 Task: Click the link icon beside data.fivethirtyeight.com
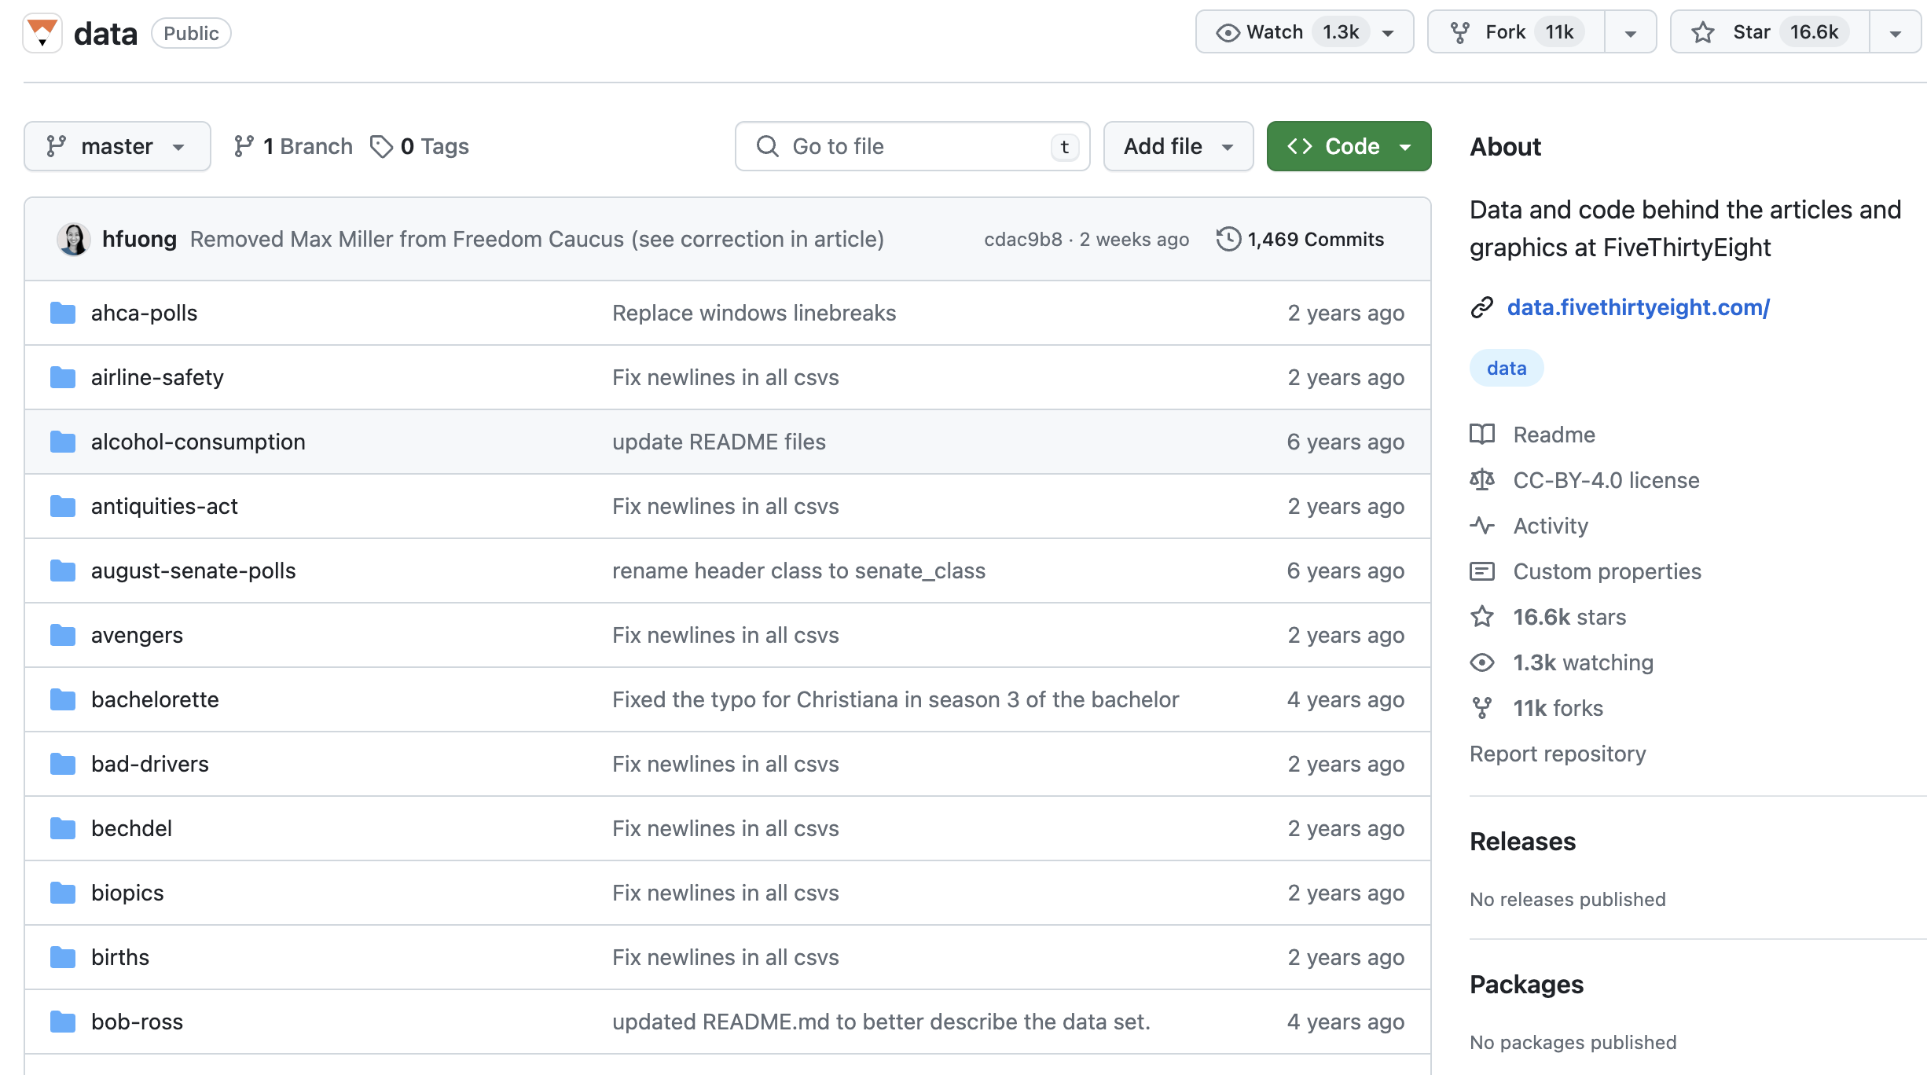1482,307
